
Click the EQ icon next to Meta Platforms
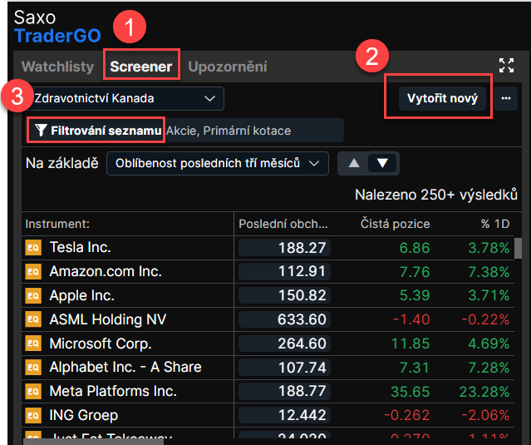(x=33, y=392)
